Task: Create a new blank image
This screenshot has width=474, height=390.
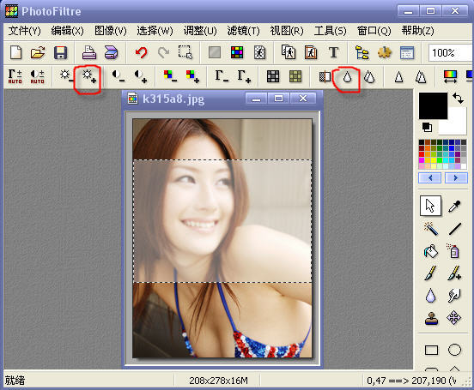Action: pyautogui.click(x=15, y=52)
